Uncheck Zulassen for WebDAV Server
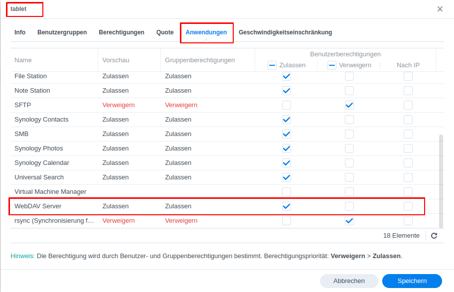Screen dimensions: 454x292 click(287, 206)
